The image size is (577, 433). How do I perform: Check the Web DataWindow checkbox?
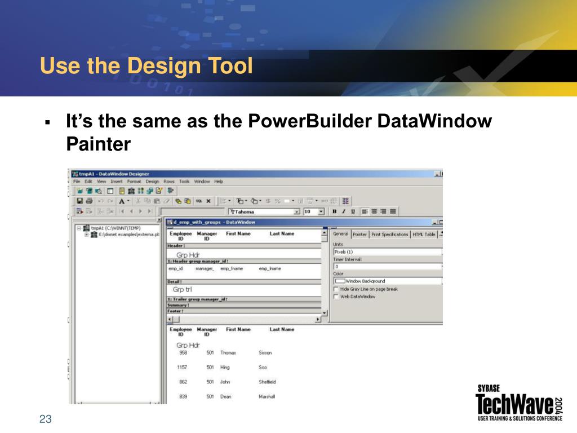coord(336,297)
